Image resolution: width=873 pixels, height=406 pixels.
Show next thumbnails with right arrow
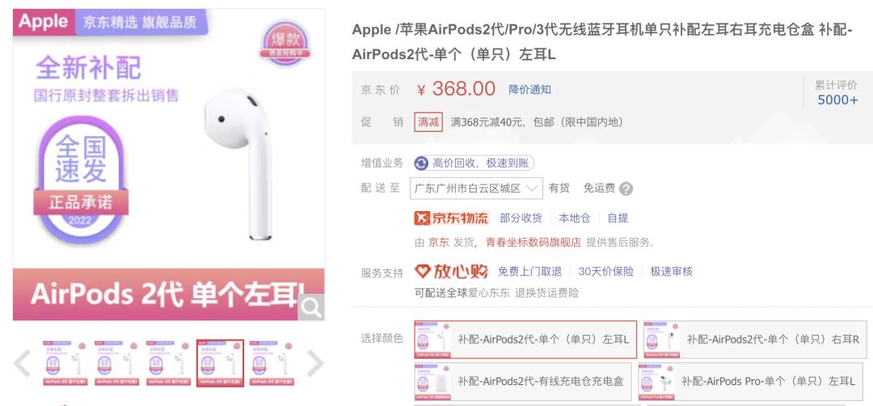click(x=314, y=363)
